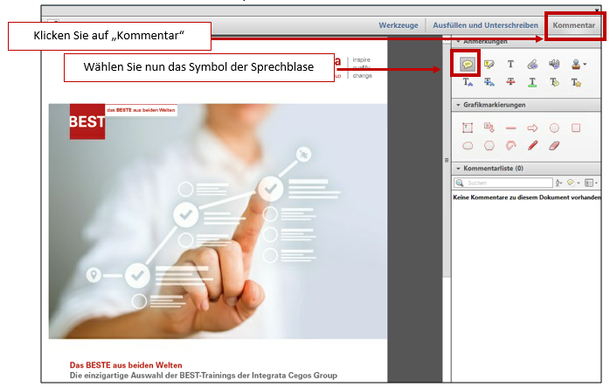
Task: Select the sticky note speech bubble tool
Action: 468,64
